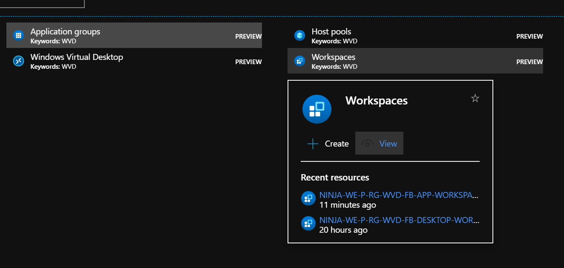Viewport: 564px width, 268px height.
Task: Click the Windows Virtual Desktop icon
Action: click(18, 61)
